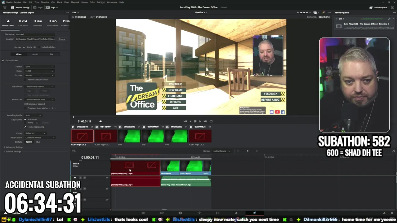
Task: Select the Single clip render option
Action: click(24, 47)
